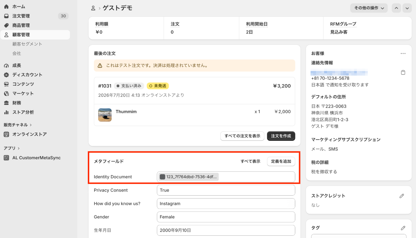Open the その他の操作 dropdown

click(x=369, y=8)
